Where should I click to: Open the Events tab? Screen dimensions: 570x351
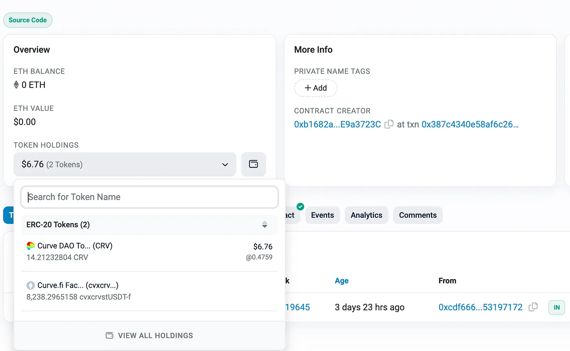pos(322,215)
